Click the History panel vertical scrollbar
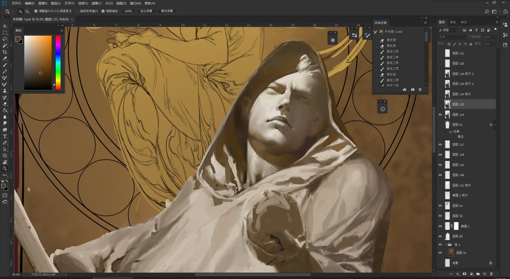 427,36
